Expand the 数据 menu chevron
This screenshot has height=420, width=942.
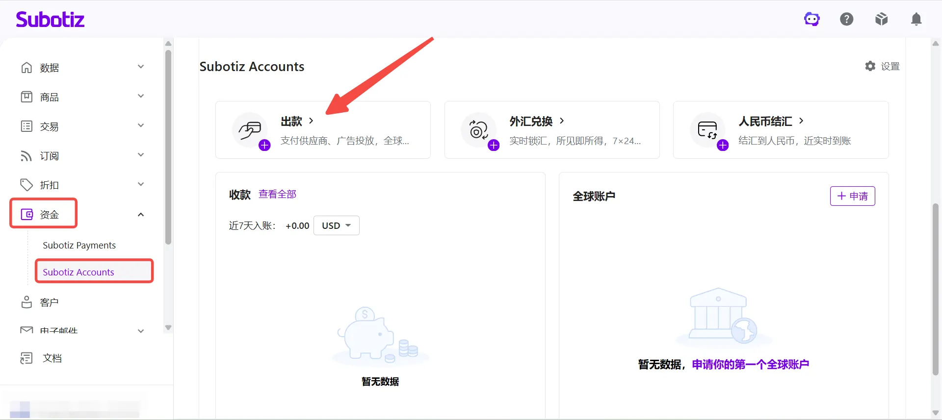[x=141, y=67]
